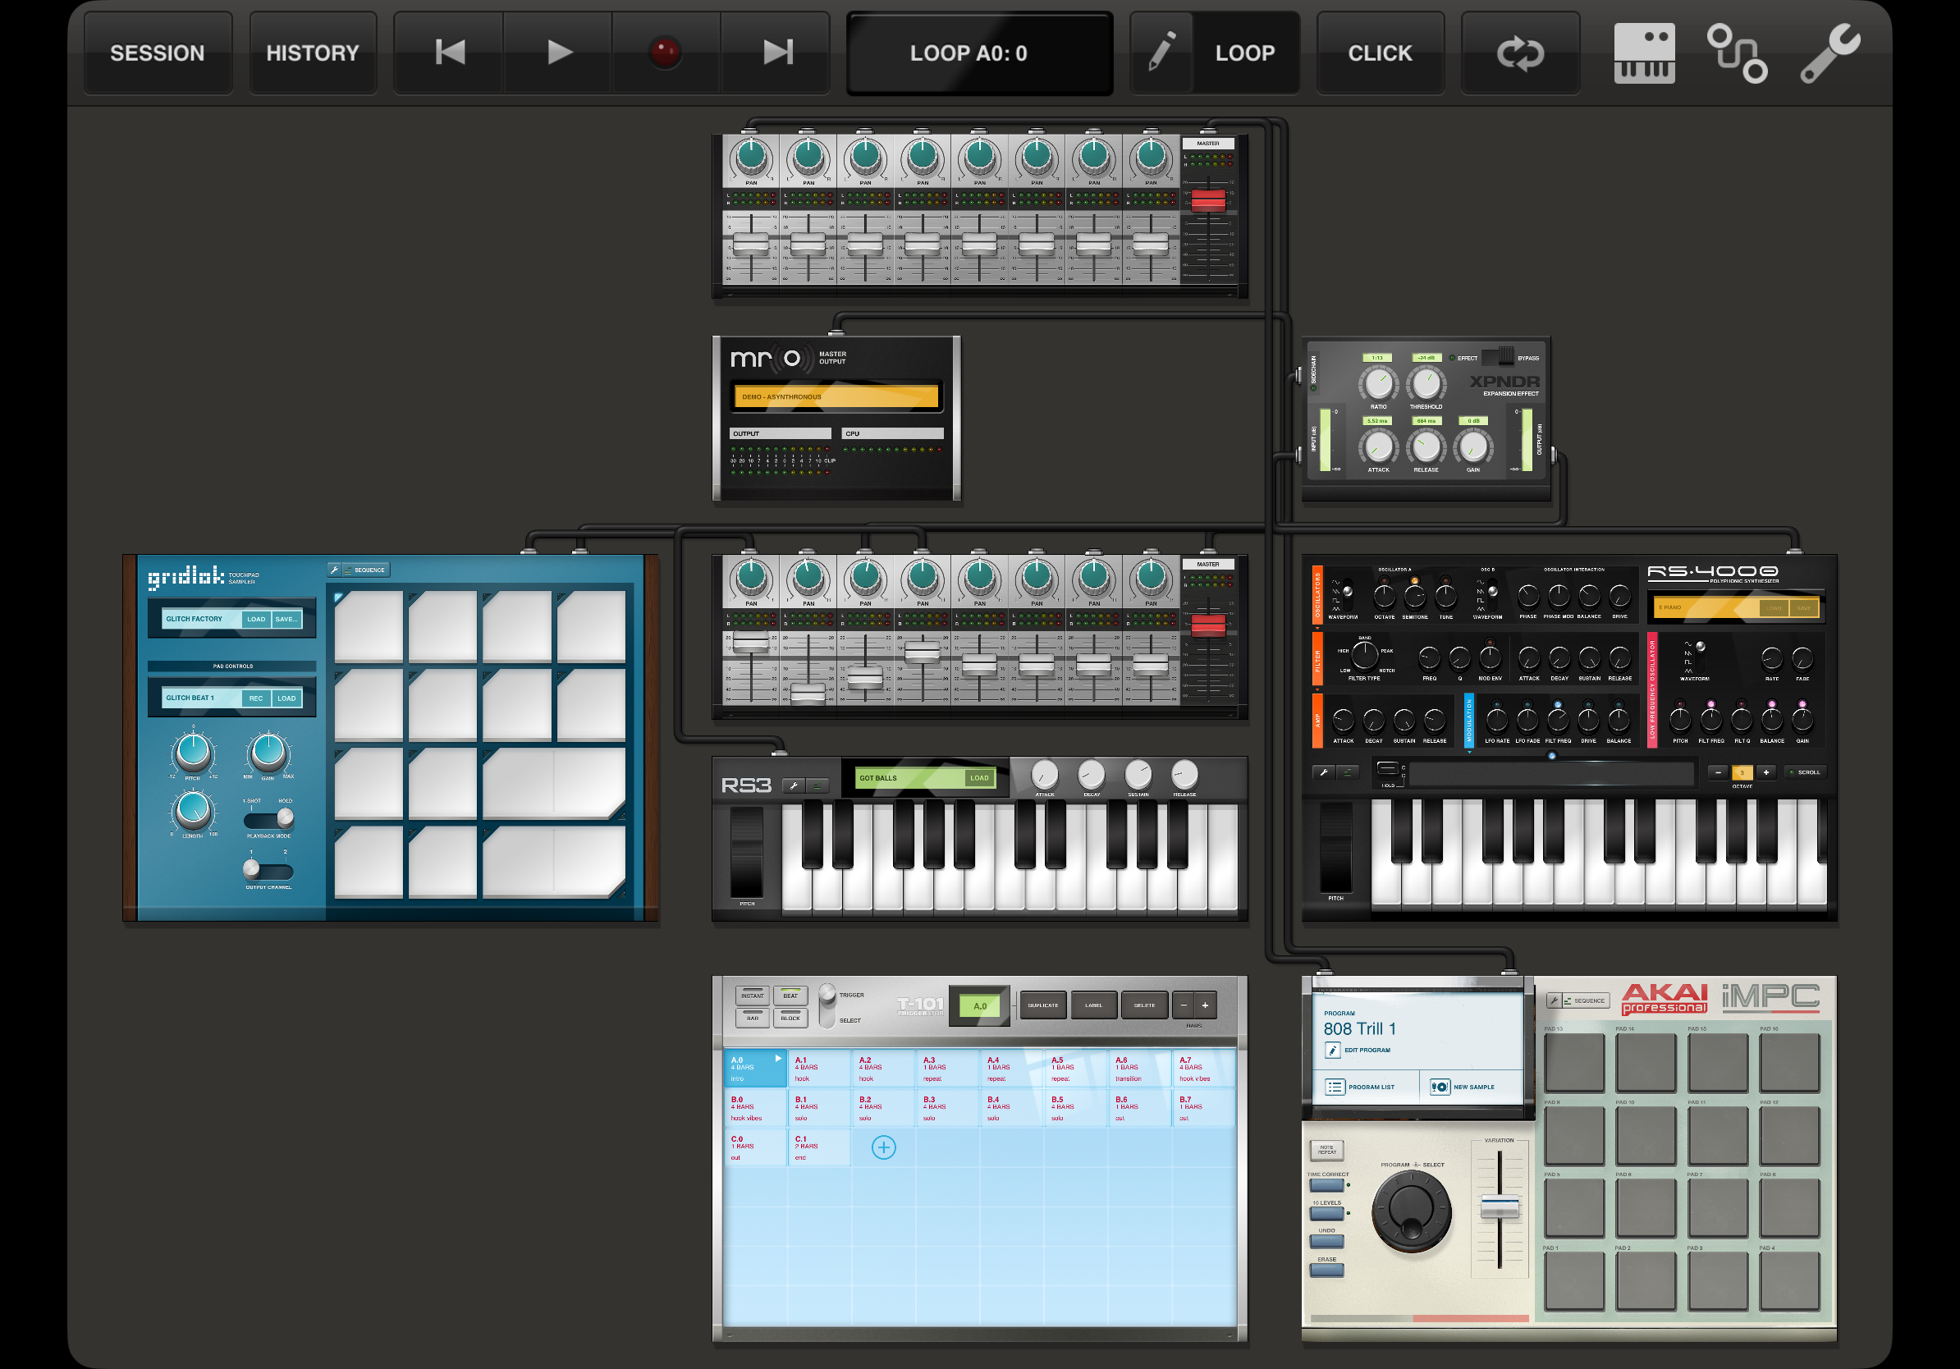Toggle the CLICK metronome
The image size is (1960, 1369).
click(x=1381, y=53)
